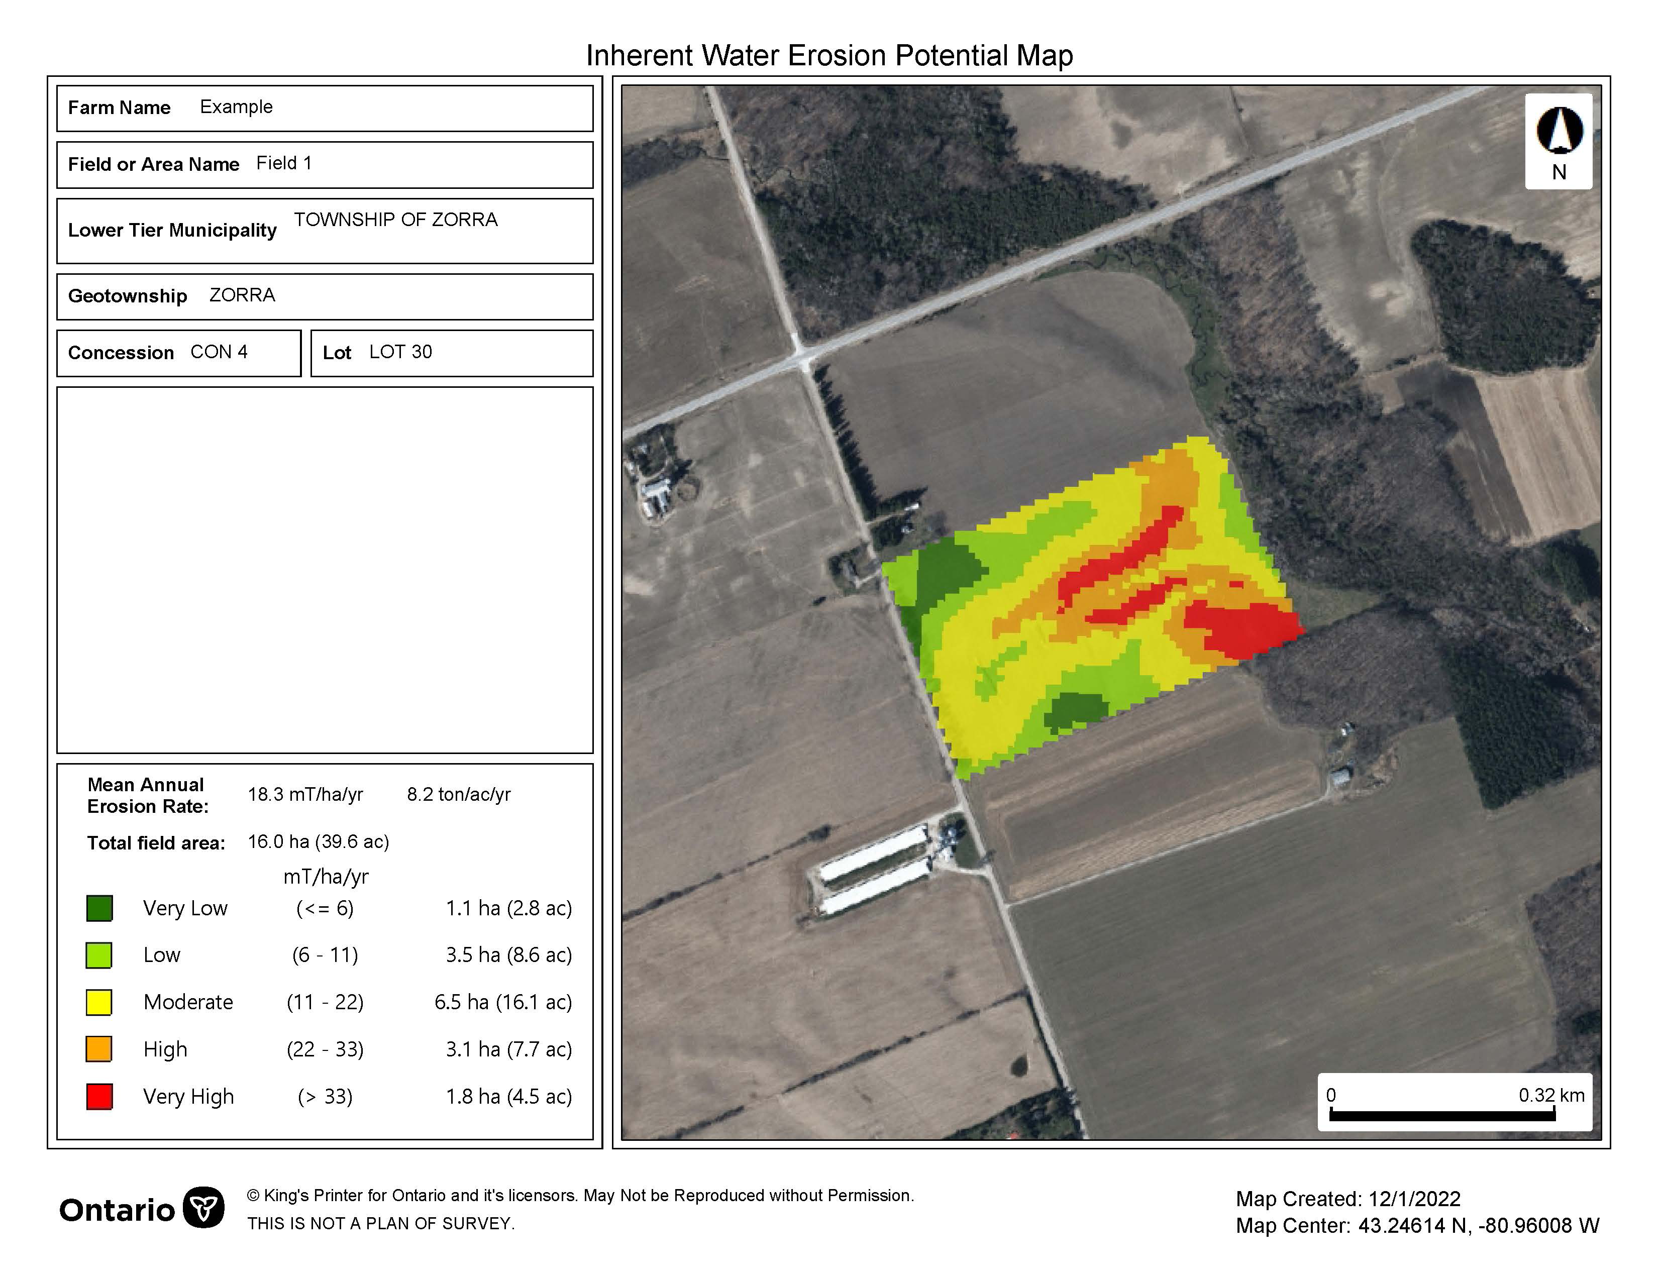
Task: Click the (22 - 33) range value
Action: [325, 1049]
